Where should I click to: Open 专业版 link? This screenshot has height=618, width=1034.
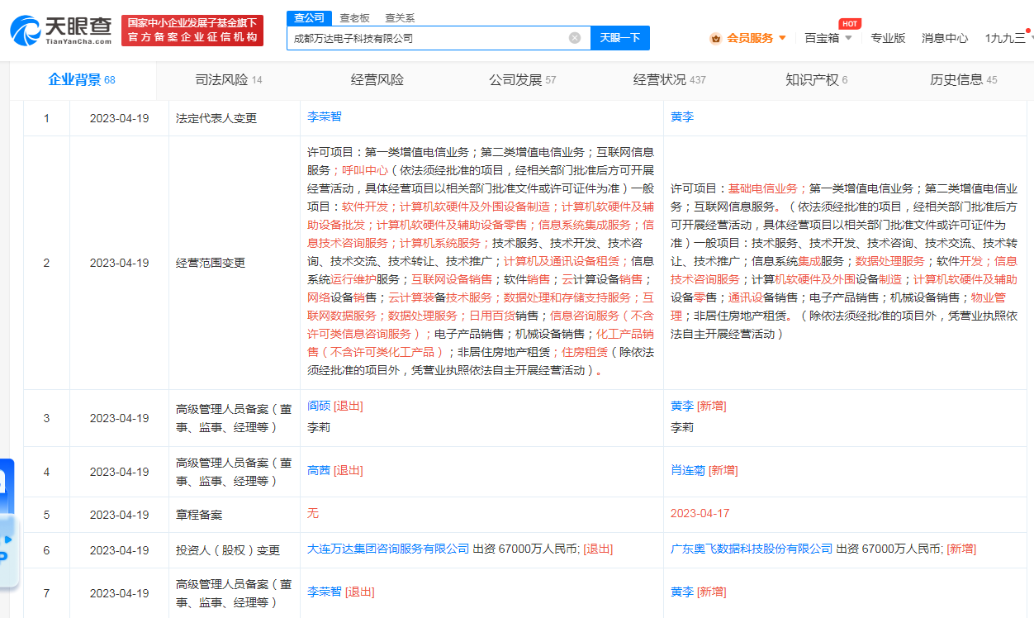click(x=888, y=38)
